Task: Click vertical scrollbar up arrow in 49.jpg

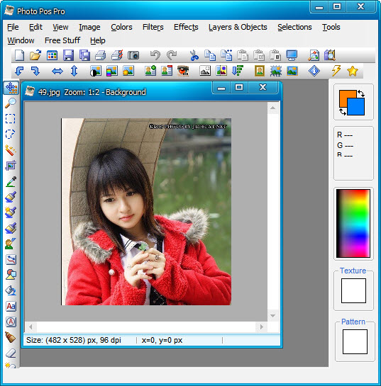Action: click(272, 108)
